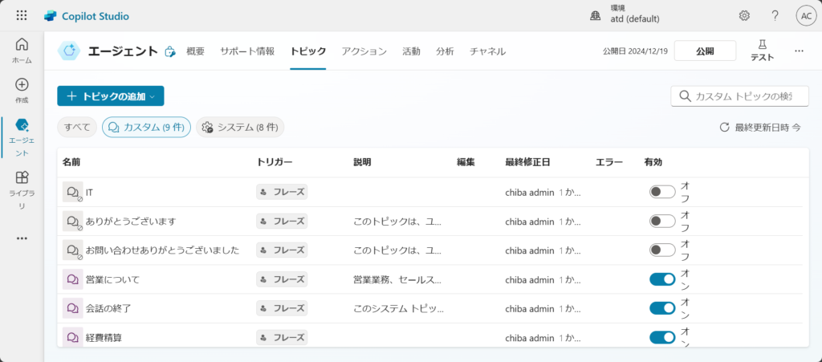The image size is (822, 362).
Task: Enable the IT topic toggle
Action: click(662, 192)
